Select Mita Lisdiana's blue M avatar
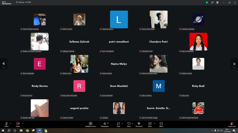The width and height of the screenshot is (238, 133). [159, 86]
